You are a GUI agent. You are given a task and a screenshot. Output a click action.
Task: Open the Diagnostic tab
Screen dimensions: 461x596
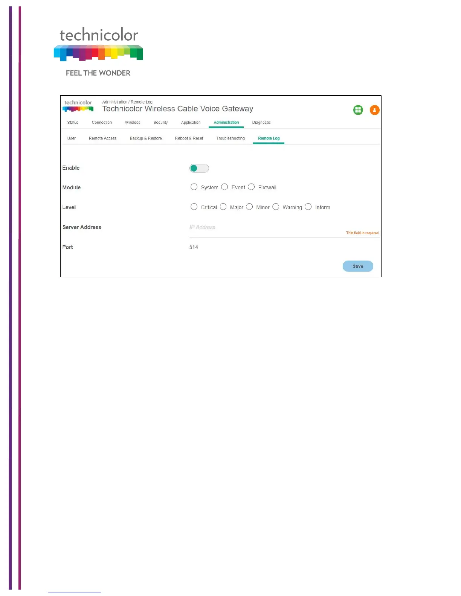(261, 123)
